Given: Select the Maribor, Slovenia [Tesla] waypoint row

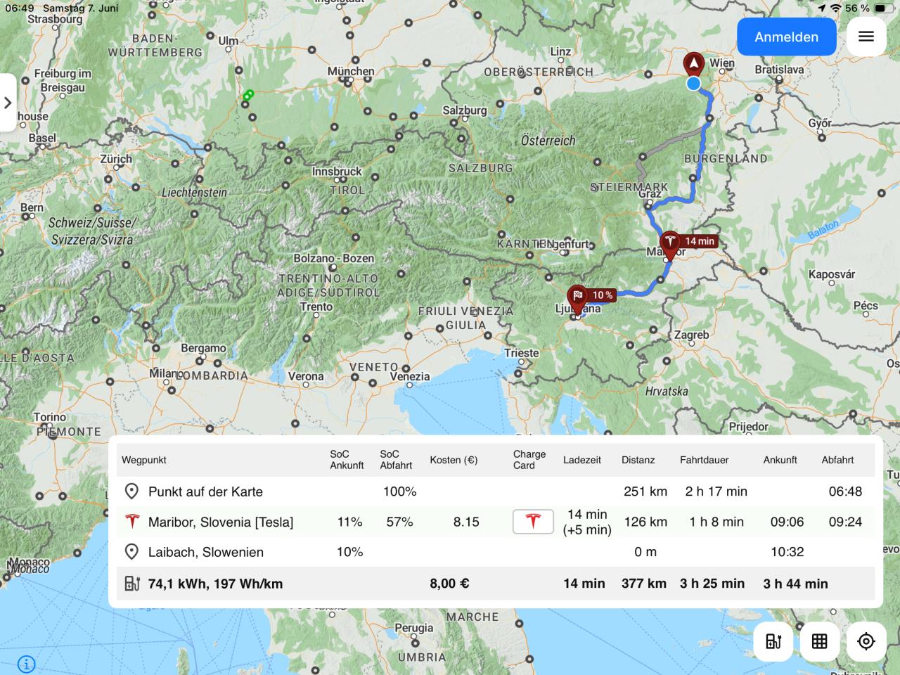Looking at the screenshot, I should [x=220, y=522].
